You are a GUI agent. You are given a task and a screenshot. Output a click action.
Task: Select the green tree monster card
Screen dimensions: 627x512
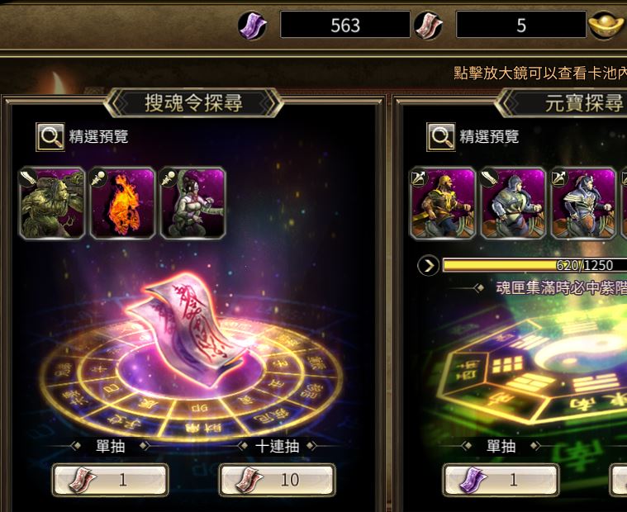[x=52, y=203]
